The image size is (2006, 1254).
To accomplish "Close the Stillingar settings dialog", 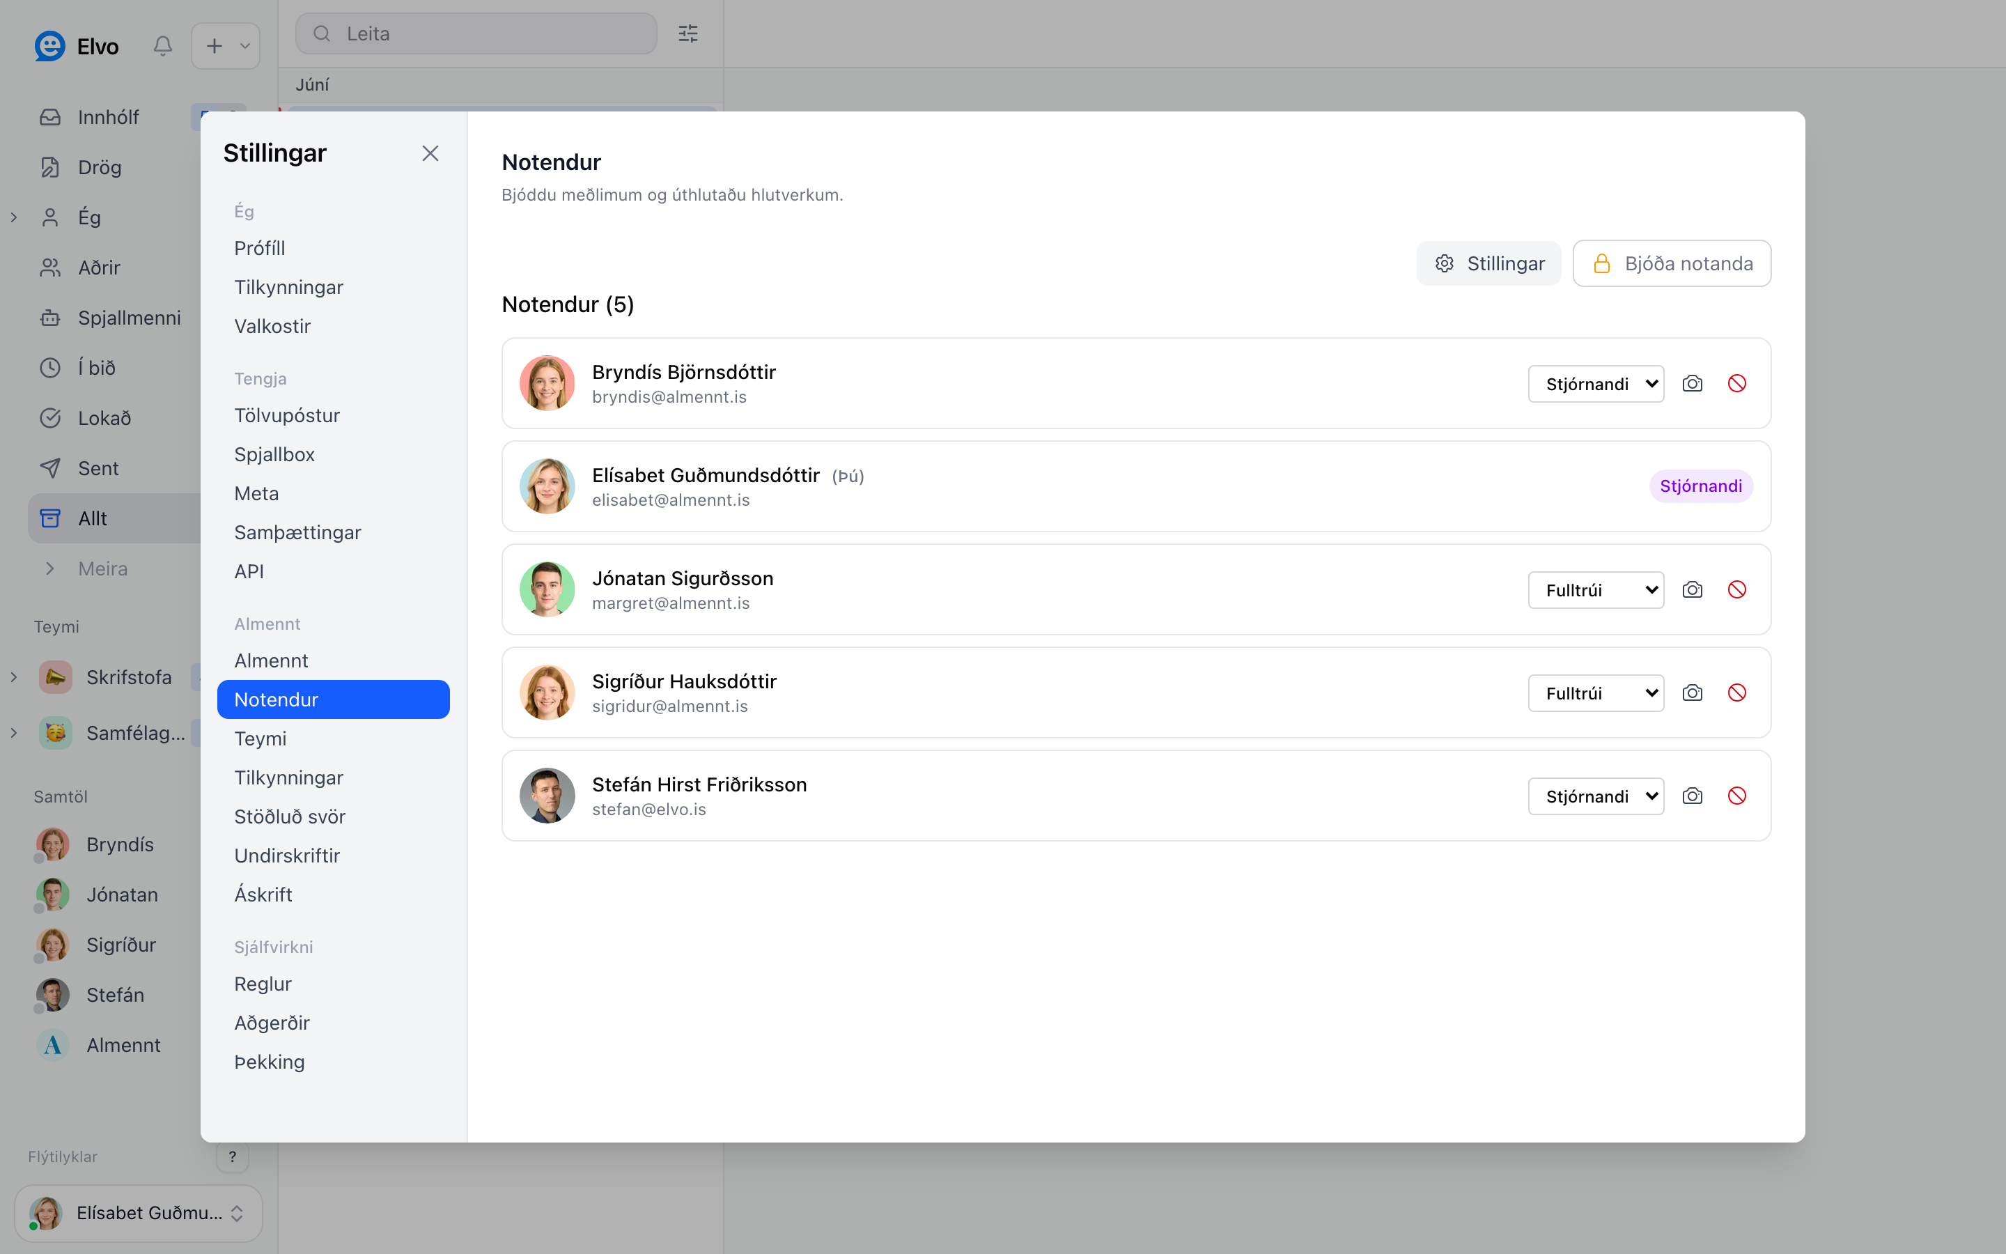I will (429, 153).
